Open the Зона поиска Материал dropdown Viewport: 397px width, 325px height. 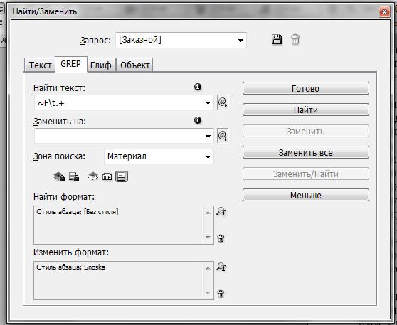point(159,156)
